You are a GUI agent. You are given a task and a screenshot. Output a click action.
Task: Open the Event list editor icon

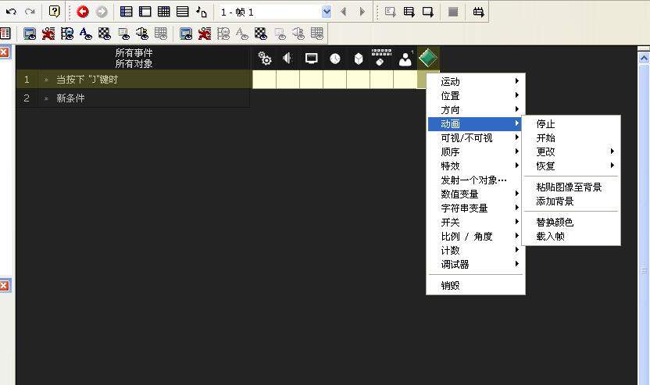click(182, 12)
